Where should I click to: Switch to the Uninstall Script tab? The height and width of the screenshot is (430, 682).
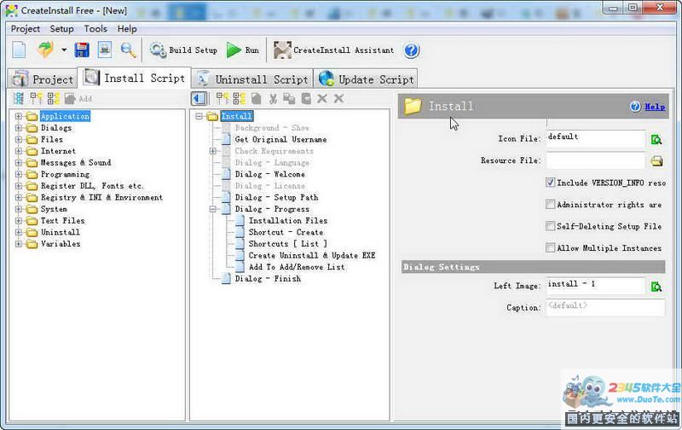coord(252,78)
